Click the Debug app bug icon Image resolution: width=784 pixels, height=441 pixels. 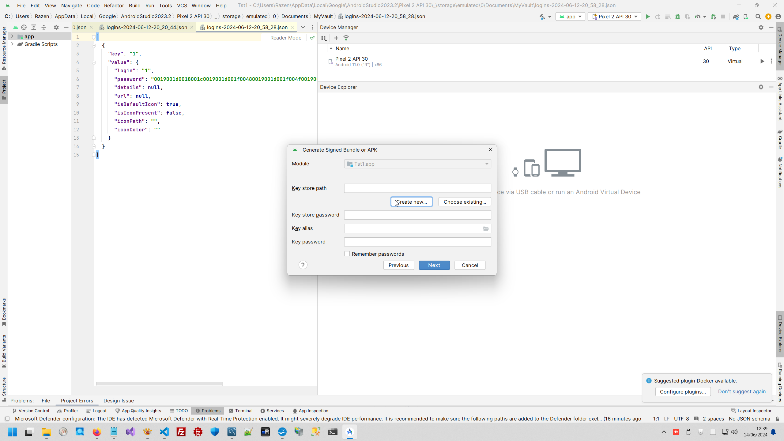[677, 17]
